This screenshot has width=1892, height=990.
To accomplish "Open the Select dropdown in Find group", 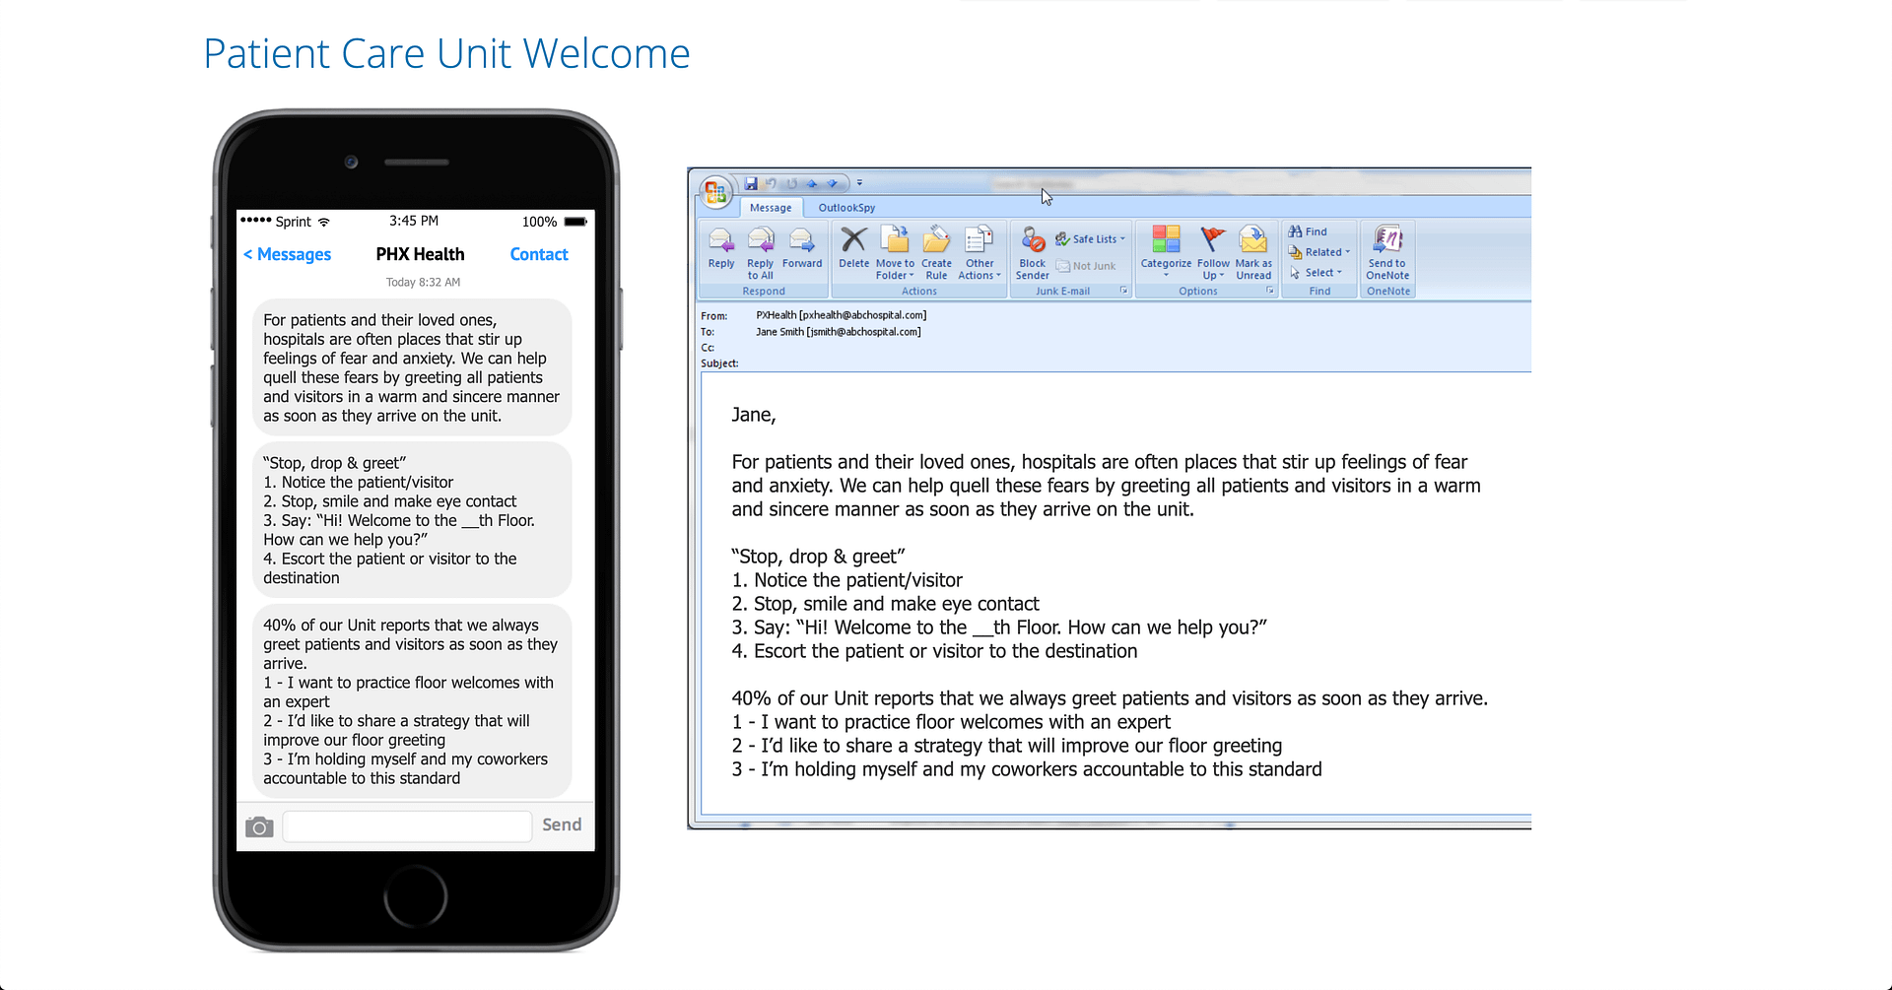I will point(1316,273).
